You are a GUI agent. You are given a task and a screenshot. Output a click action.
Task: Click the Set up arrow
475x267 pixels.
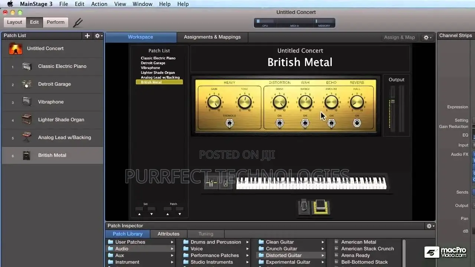point(140,214)
